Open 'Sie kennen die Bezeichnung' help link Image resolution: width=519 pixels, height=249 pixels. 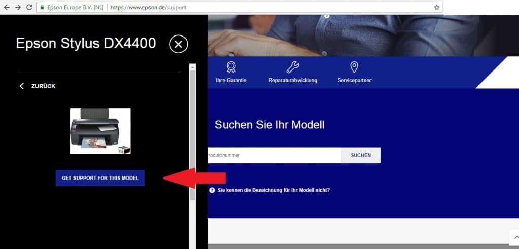coord(270,190)
